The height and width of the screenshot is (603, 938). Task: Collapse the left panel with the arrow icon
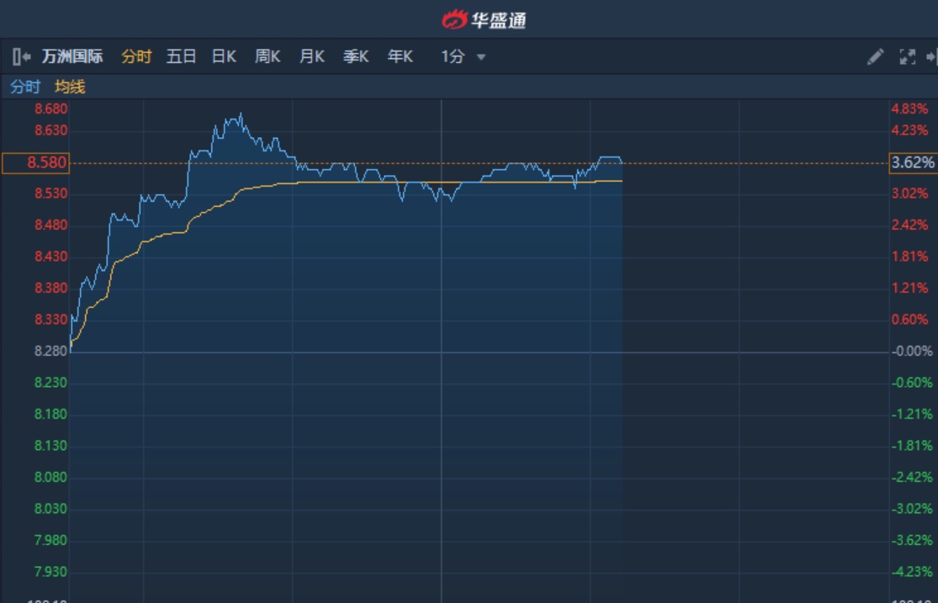(x=22, y=57)
